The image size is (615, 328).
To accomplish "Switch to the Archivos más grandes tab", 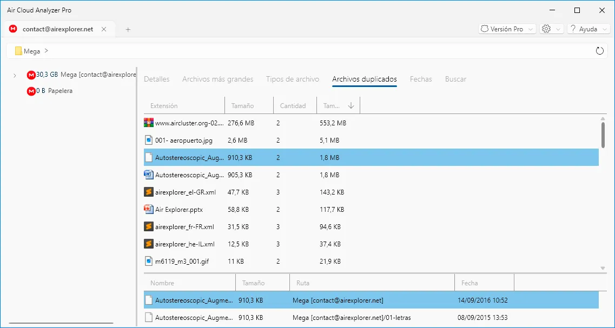I will [x=217, y=79].
